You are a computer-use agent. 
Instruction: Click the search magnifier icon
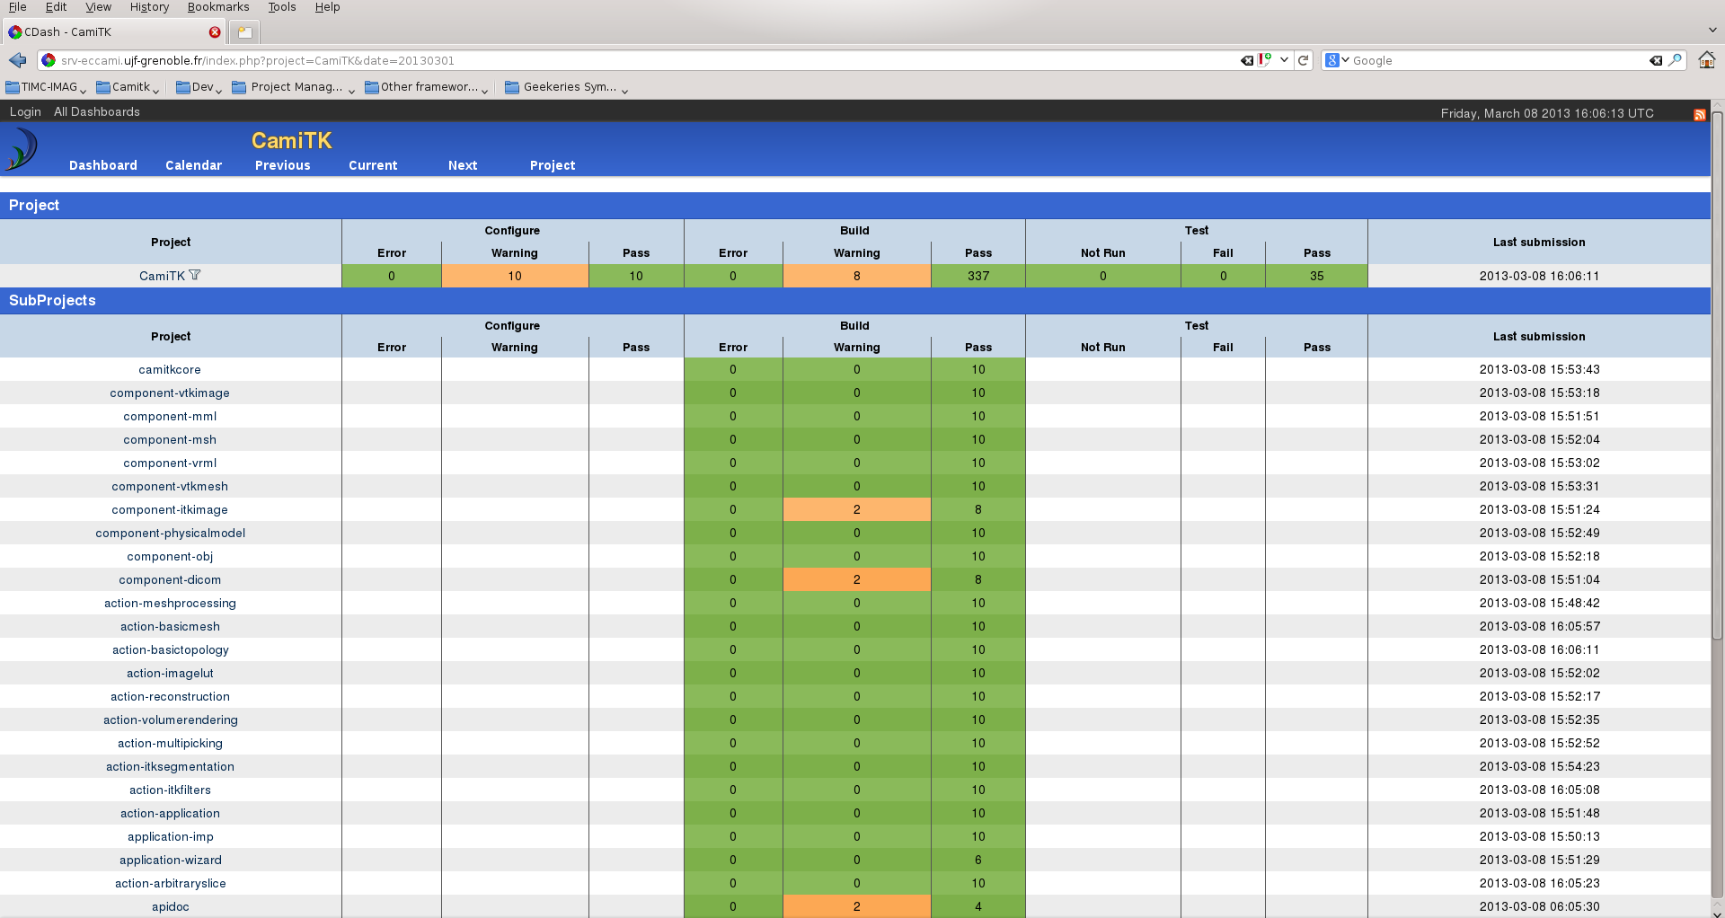coord(1676,60)
